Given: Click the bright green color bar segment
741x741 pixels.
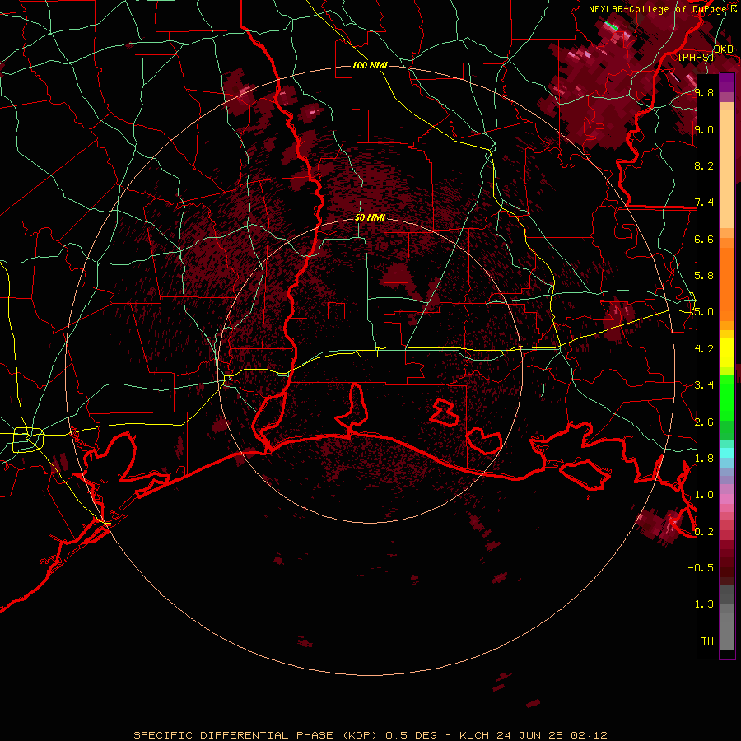Looking at the screenshot, I should (727, 396).
